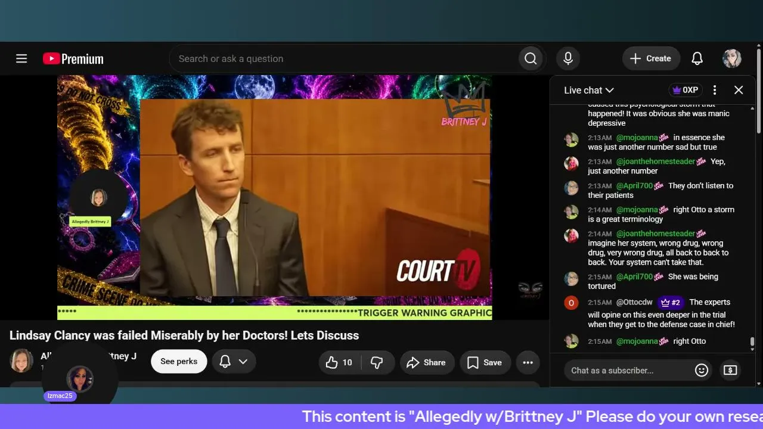Open @mojoanna avatar on 'in essence' message
The image size is (763, 429).
click(571, 139)
